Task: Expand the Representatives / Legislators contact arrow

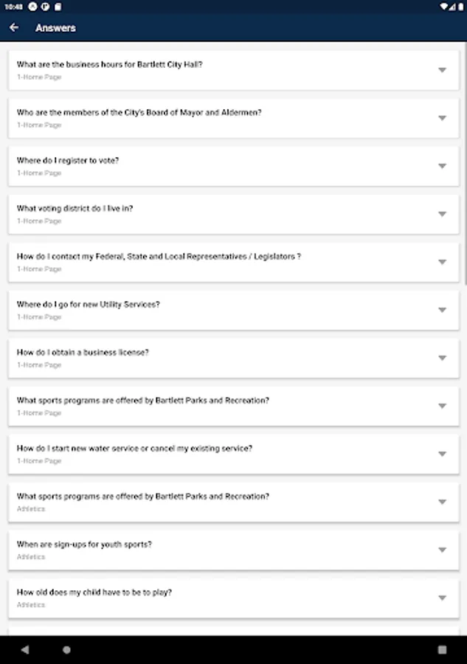Action: tap(442, 262)
